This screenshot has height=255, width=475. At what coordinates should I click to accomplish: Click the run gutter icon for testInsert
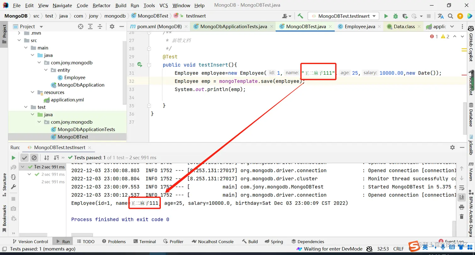coord(140,65)
